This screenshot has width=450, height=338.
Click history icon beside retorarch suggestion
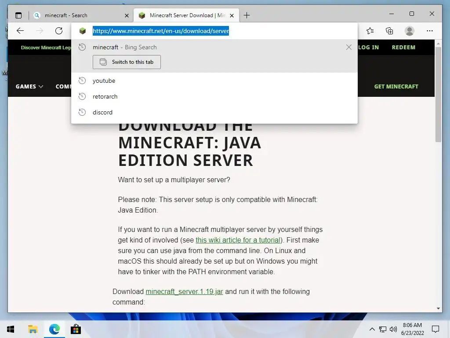(x=82, y=96)
